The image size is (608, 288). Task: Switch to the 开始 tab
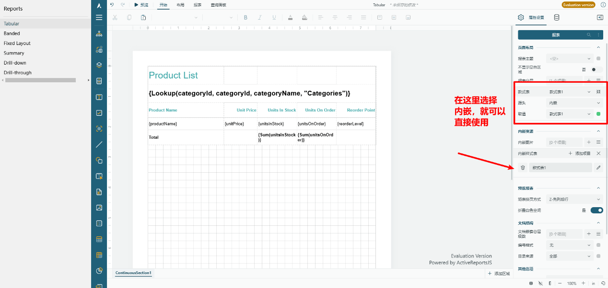164,5
